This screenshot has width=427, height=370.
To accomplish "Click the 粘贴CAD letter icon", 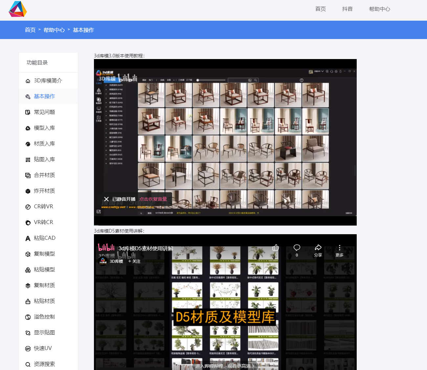I will point(28,238).
